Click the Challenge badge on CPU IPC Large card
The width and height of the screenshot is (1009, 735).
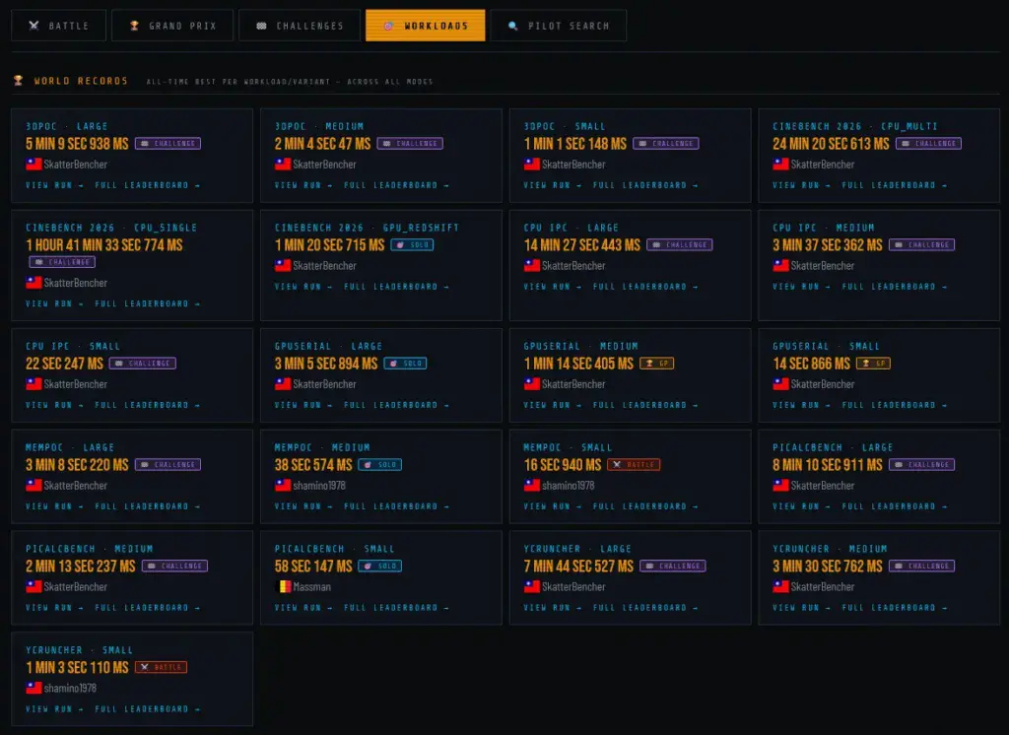pos(680,244)
